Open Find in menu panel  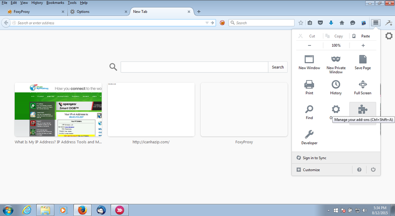(309, 112)
